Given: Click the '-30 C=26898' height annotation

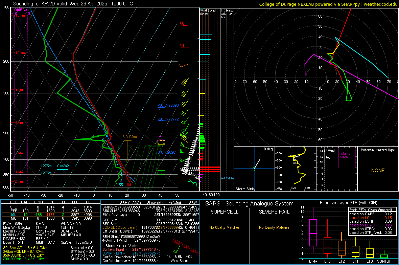Looking at the screenshot, I should [x=168, y=105].
